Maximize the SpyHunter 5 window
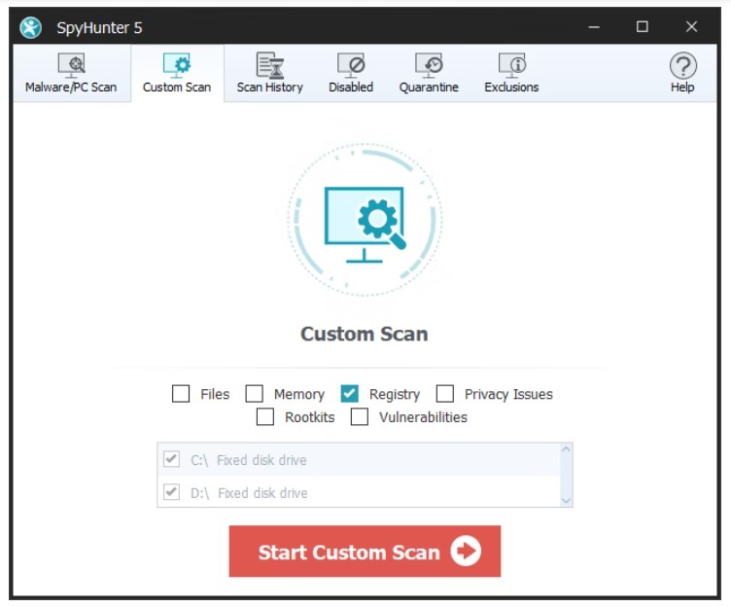Image resolution: width=731 pixels, height=607 pixels. (x=643, y=27)
